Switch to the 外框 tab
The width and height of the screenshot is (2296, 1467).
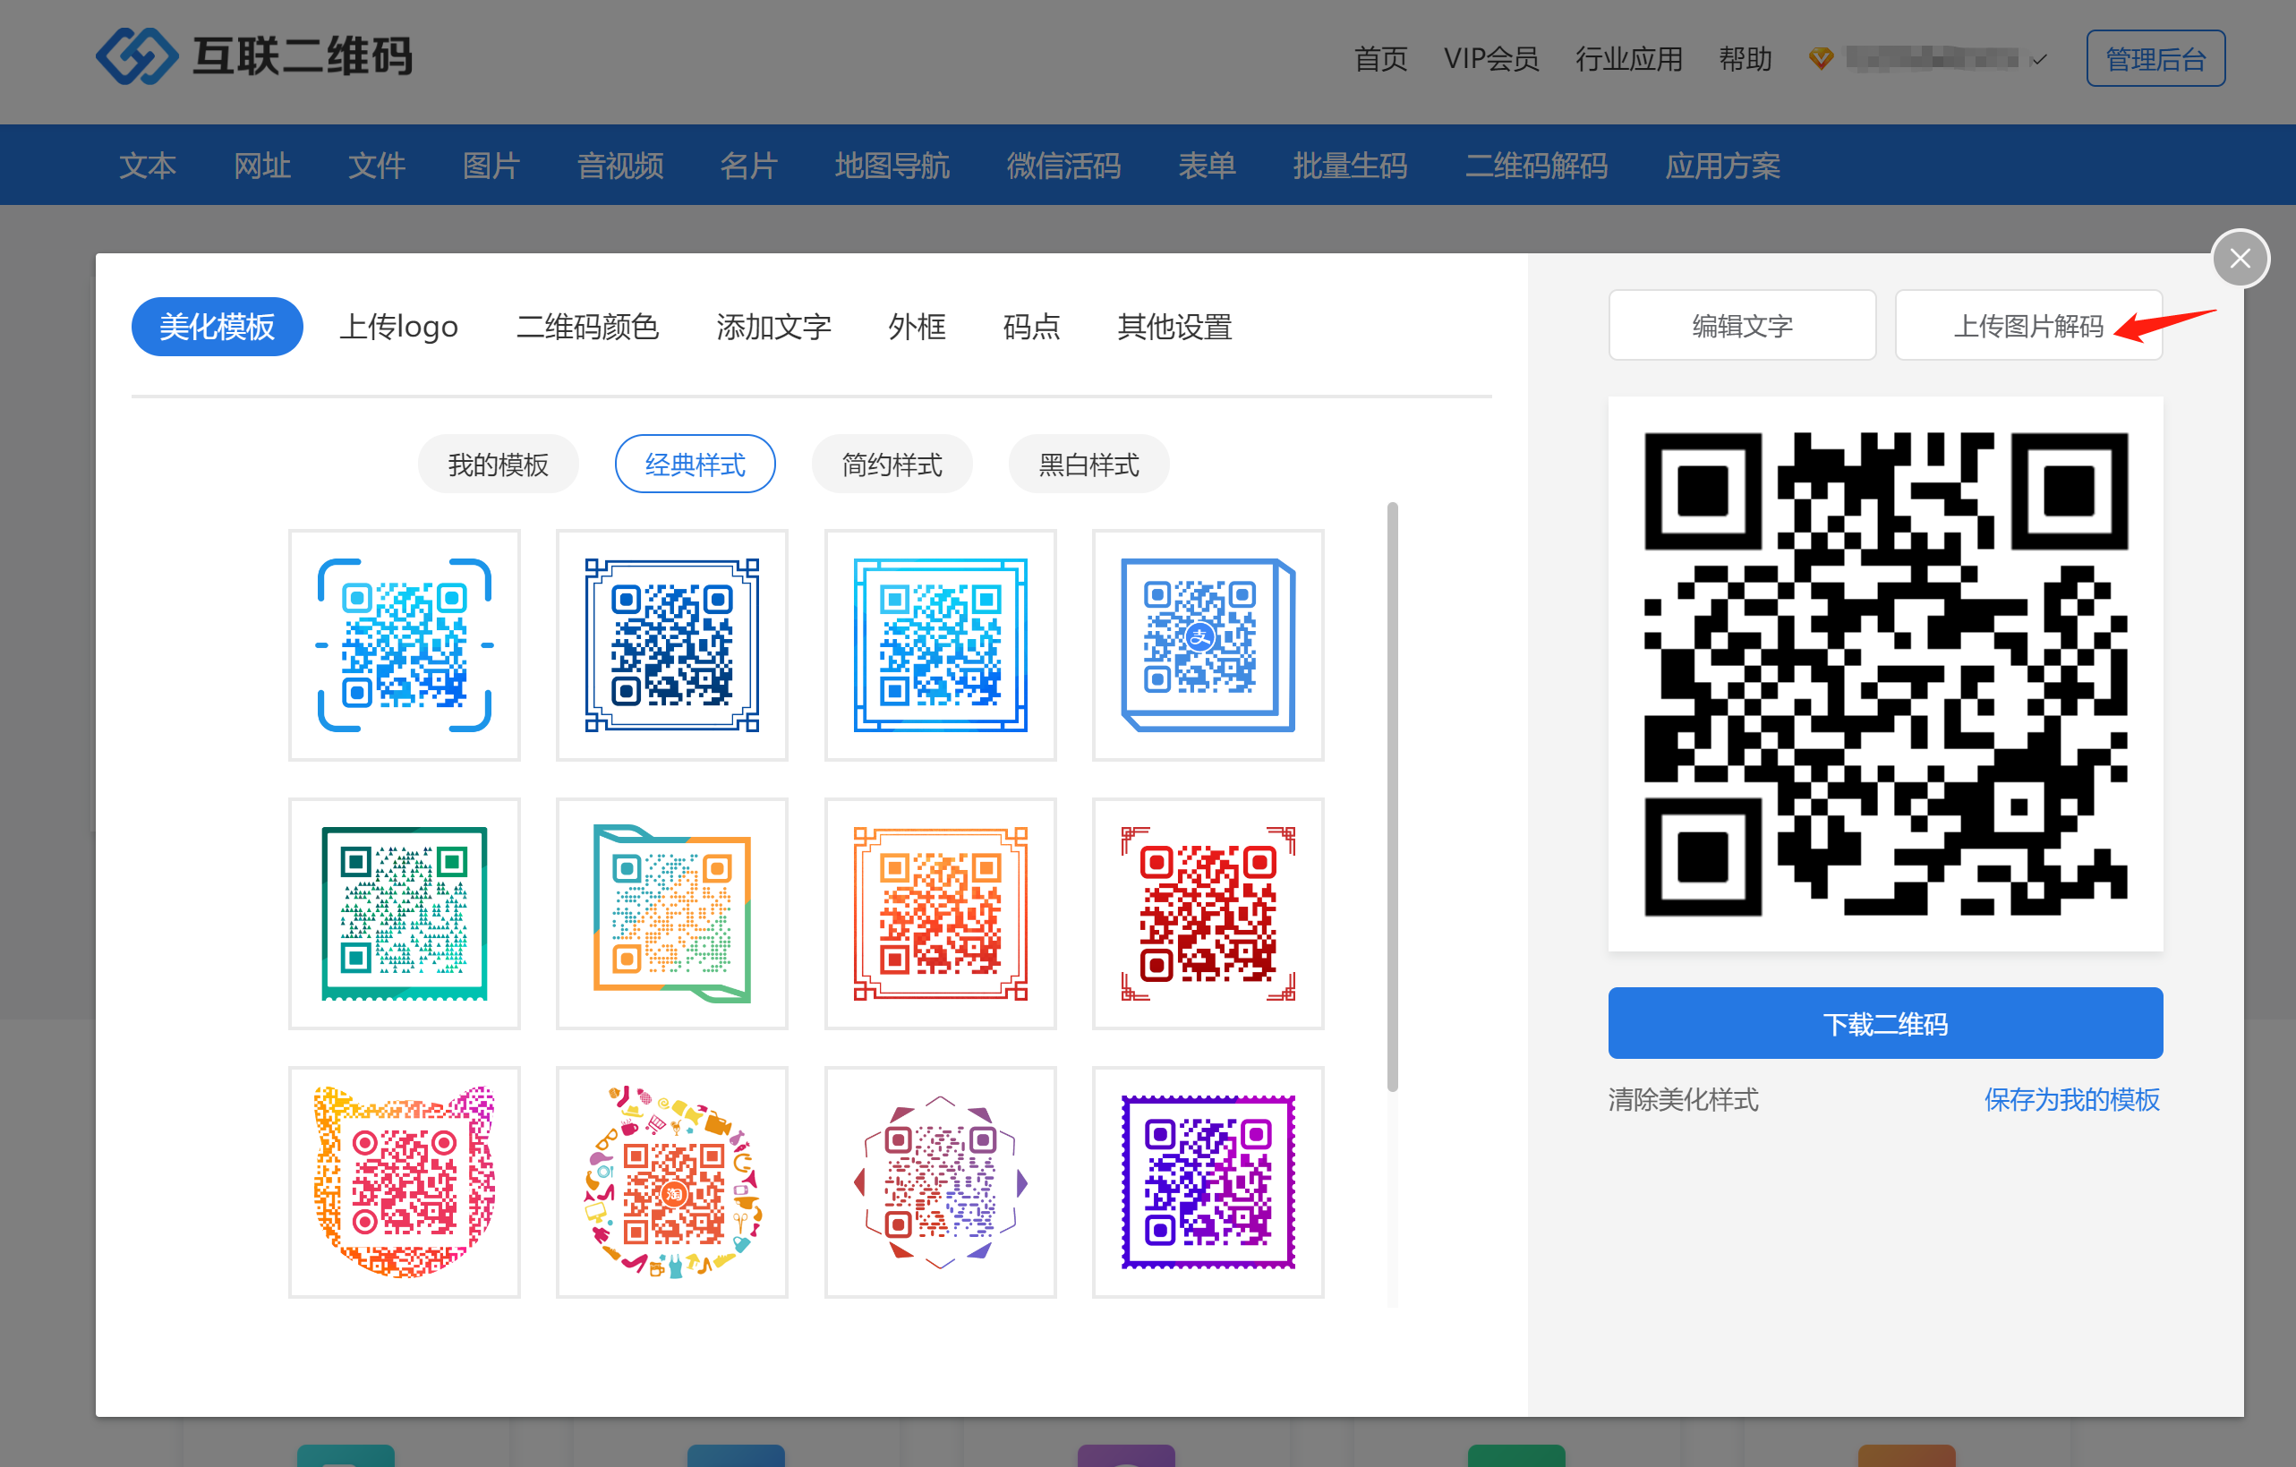917,327
